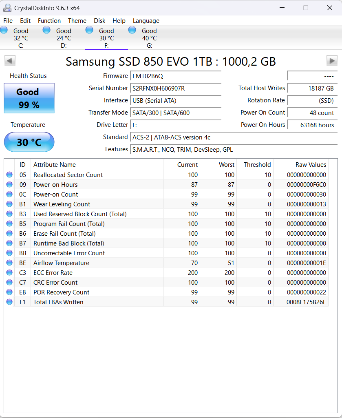Click the 30 °C temperature indicator

(29, 142)
